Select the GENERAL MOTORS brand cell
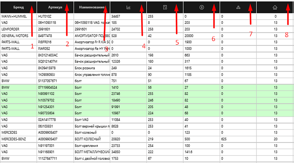Viewport: 294px width, 163px height. 18,36
